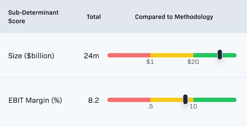This screenshot has width=247, height=127.
Task: Click the EBIT Margin slider handle
Action: tap(186, 99)
